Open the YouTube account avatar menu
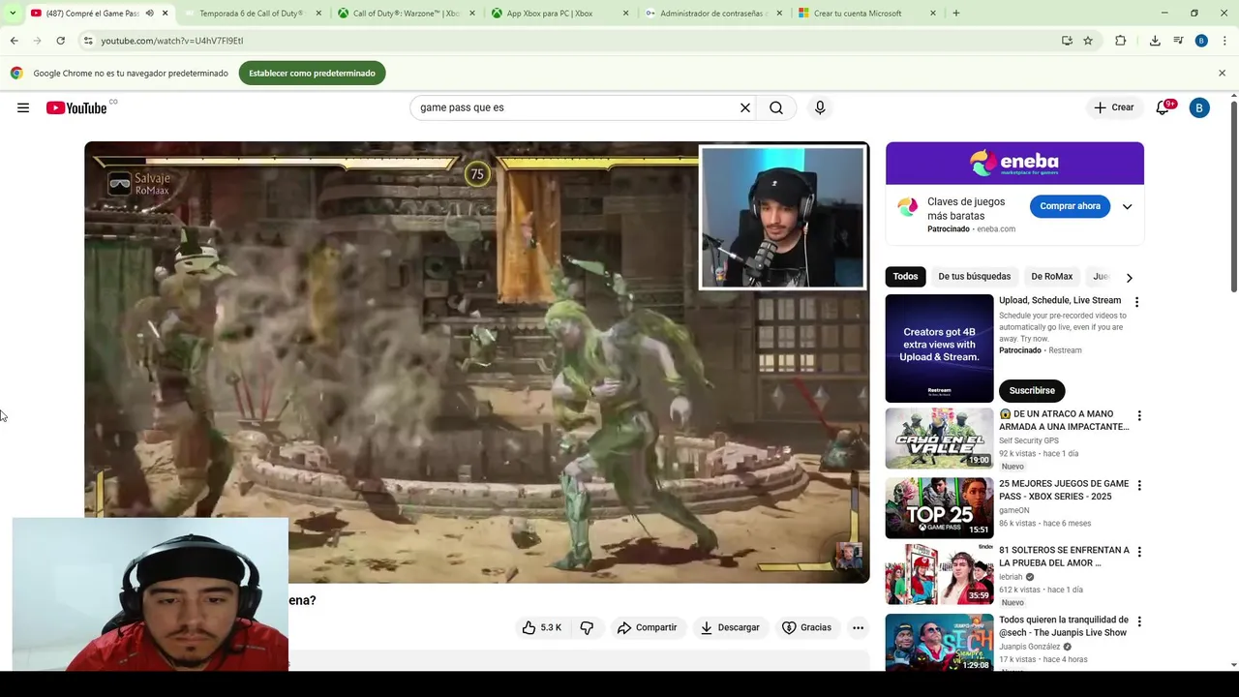 pyautogui.click(x=1199, y=107)
